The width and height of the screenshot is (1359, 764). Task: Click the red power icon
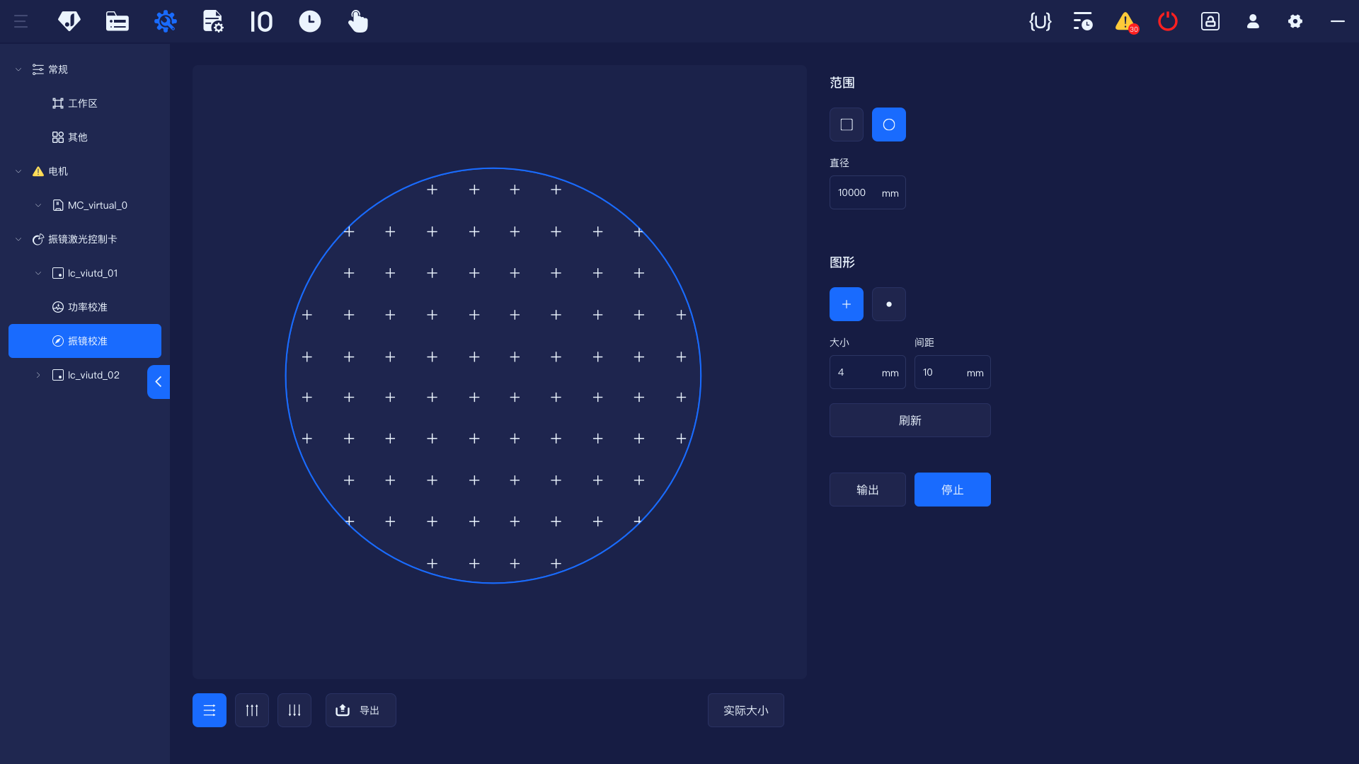[1168, 21]
